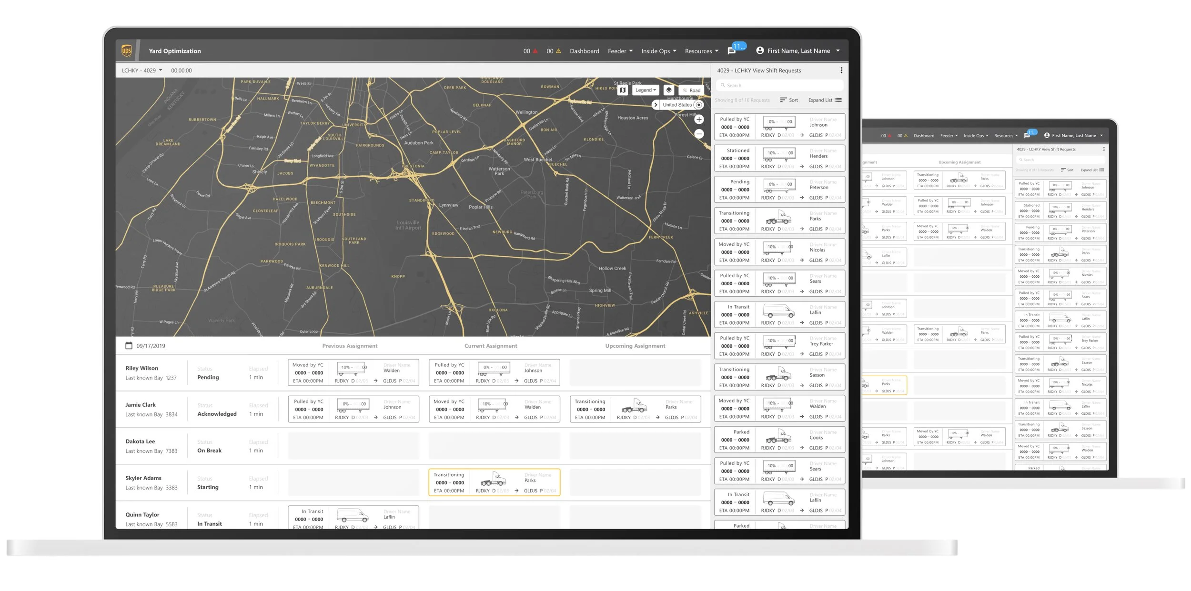Click the shift requests Search field
Viewport: 1191px width, 591px height.
[779, 85]
